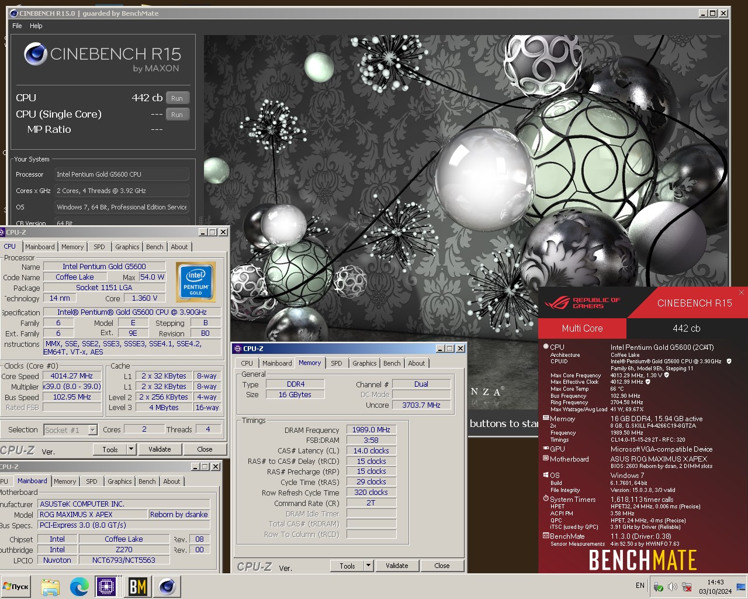Click Close button in the CPU-Z Memory window
748x599 pixels.
442,566
